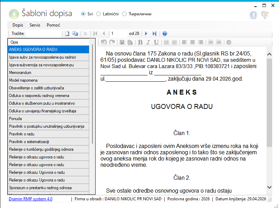Select Pravilnik o postupku unutrašnjeg uzbunjivanja
The image size is (279, 208).
48,126
